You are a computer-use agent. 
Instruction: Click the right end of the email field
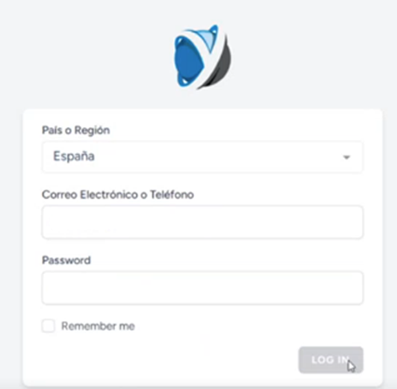coord(351,222)
